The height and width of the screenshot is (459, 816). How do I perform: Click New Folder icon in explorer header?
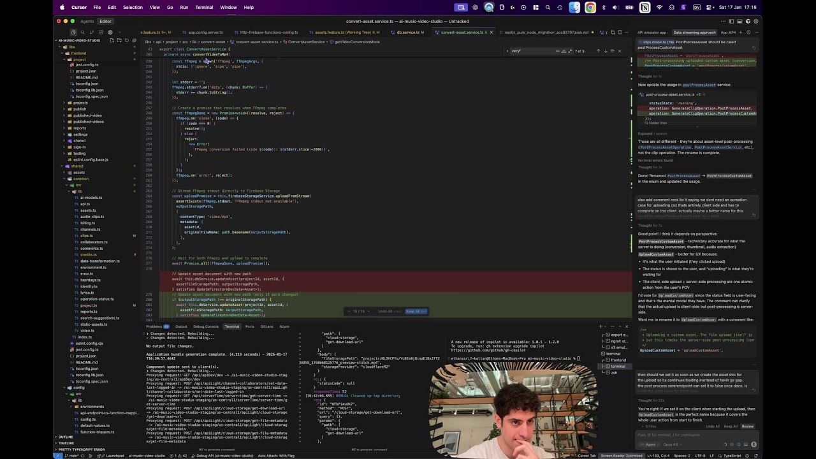[119, 40]
